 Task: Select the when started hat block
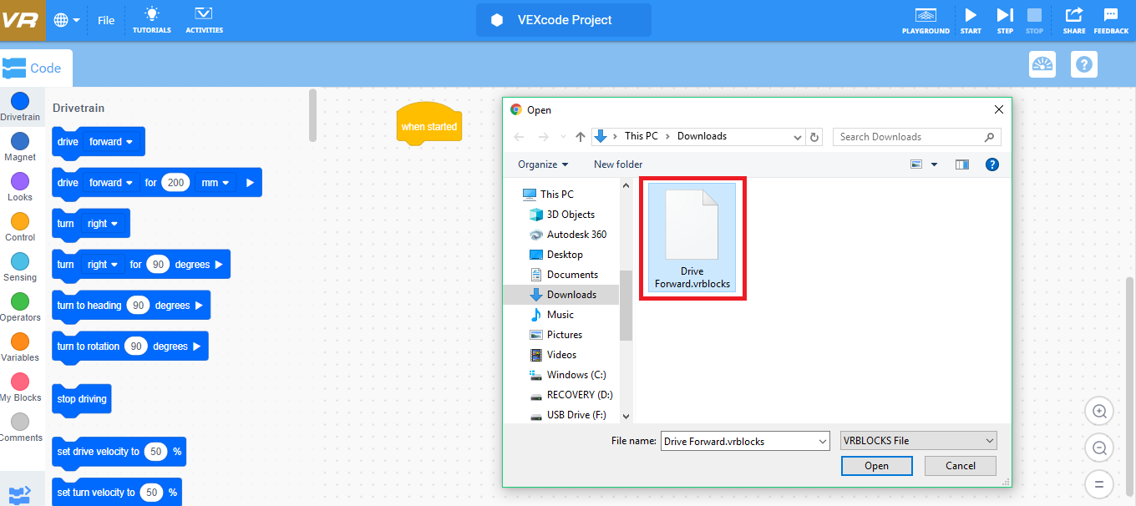[x=429, y=124]
